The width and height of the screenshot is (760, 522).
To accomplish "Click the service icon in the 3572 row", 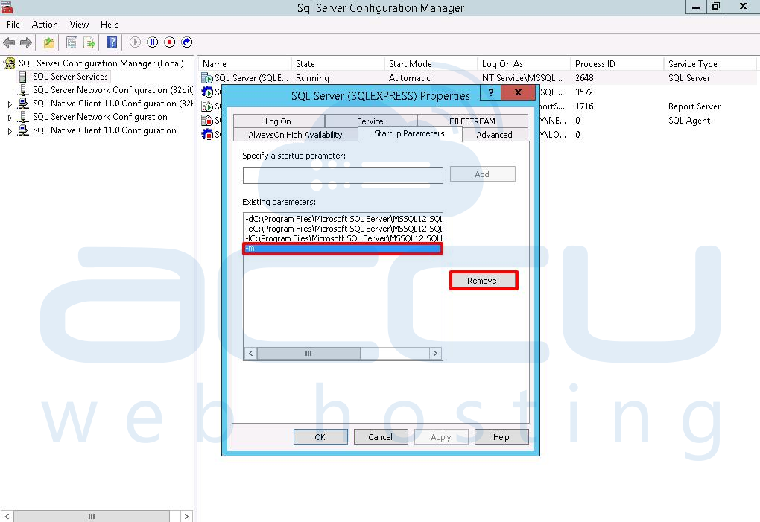I will pos(207,92).
